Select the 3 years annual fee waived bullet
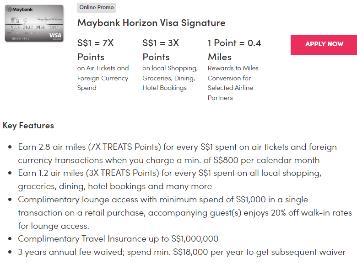The height and width of the screenshot is (269, 357). pyautogui.click(x=182, y=252)
